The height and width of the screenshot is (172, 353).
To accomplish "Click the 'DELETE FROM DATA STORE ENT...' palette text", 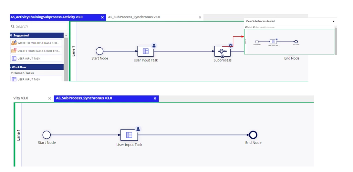I will coord(39,51).
